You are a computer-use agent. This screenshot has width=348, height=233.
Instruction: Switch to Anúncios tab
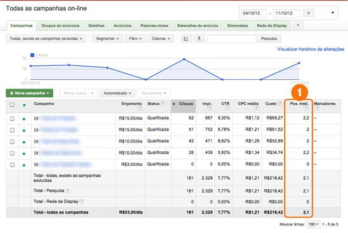123,25
